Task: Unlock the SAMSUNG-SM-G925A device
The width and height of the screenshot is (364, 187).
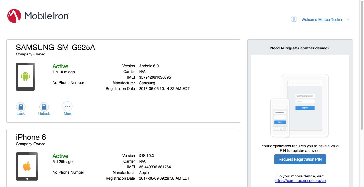Action: pos(44,109)
